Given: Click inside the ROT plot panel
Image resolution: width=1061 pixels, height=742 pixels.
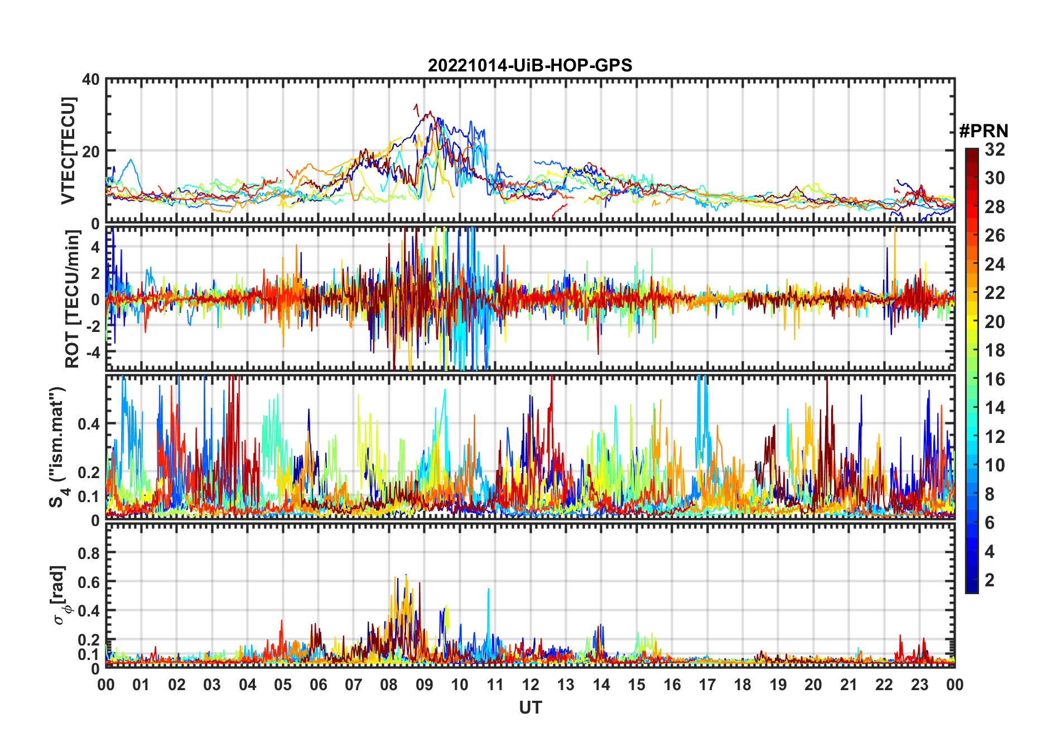Looking at the screenshot, I should click(x=530, y=298).
